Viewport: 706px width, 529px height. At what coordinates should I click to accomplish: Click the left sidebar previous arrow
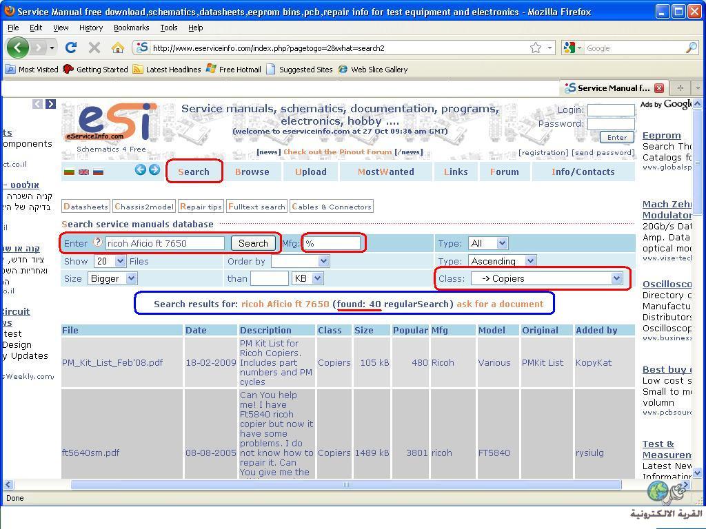tap(38, 104)
